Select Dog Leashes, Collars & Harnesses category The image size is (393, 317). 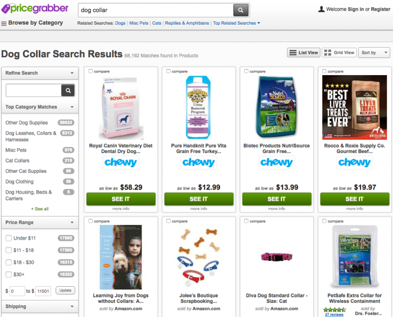pyautogui.click(x=31, y=136)
